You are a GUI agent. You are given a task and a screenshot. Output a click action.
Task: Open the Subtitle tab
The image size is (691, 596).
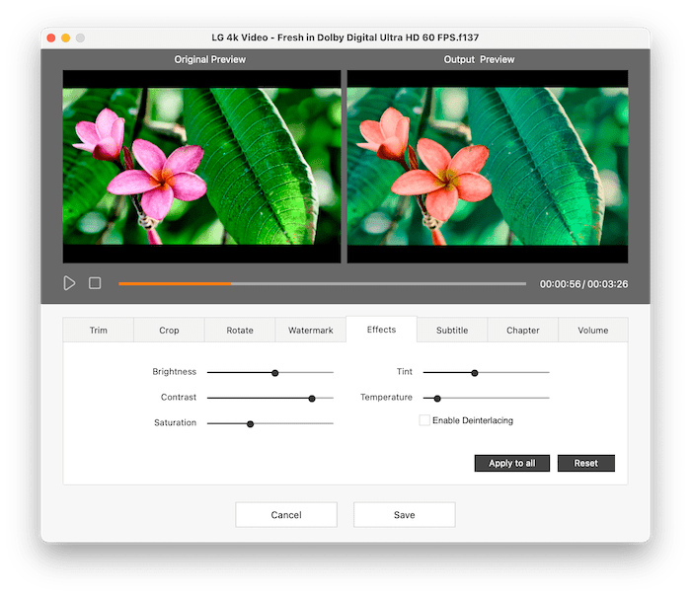click(x=452, y=330)
